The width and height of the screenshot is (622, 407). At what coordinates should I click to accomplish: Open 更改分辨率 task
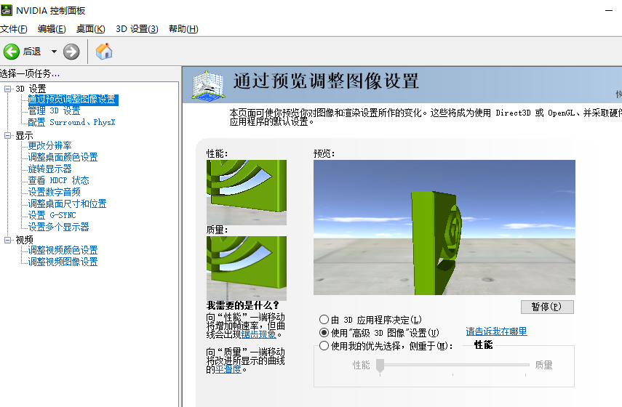(49, 145)
